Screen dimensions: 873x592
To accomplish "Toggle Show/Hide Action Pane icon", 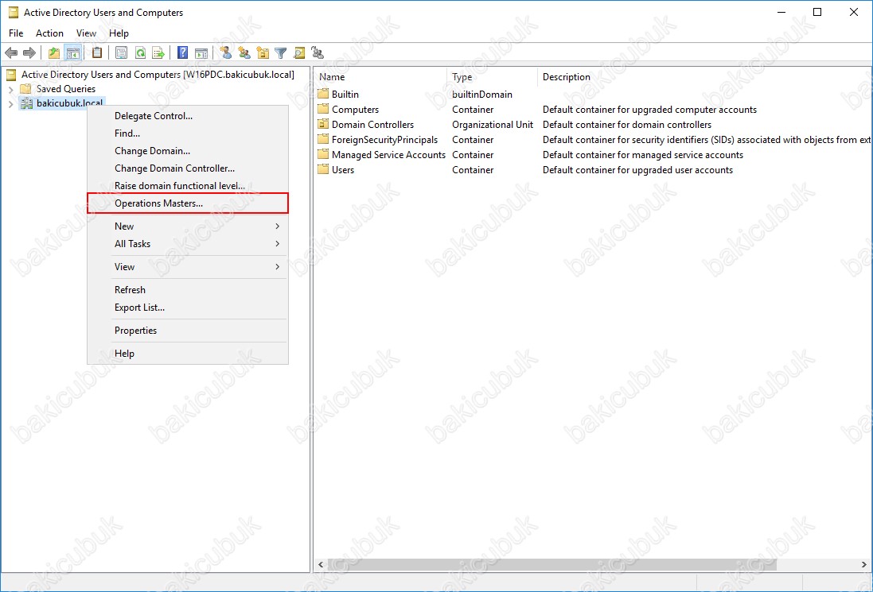I will coord(201,52).
